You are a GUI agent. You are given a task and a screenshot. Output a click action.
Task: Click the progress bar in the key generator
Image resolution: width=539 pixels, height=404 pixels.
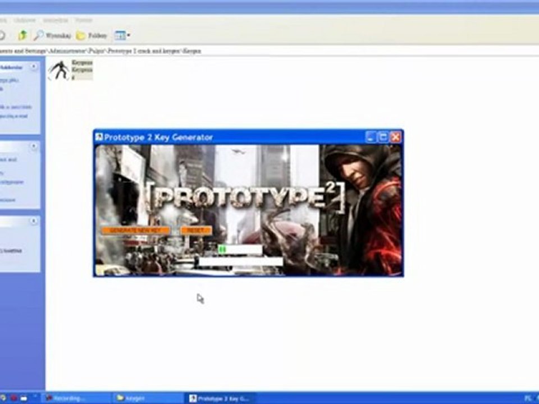click(240, 250)
